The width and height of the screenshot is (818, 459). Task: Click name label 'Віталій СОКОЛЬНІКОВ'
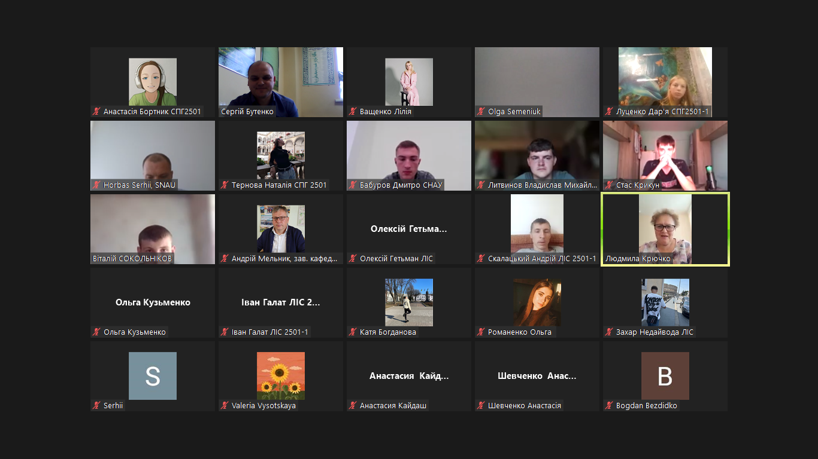coord(132,259)
